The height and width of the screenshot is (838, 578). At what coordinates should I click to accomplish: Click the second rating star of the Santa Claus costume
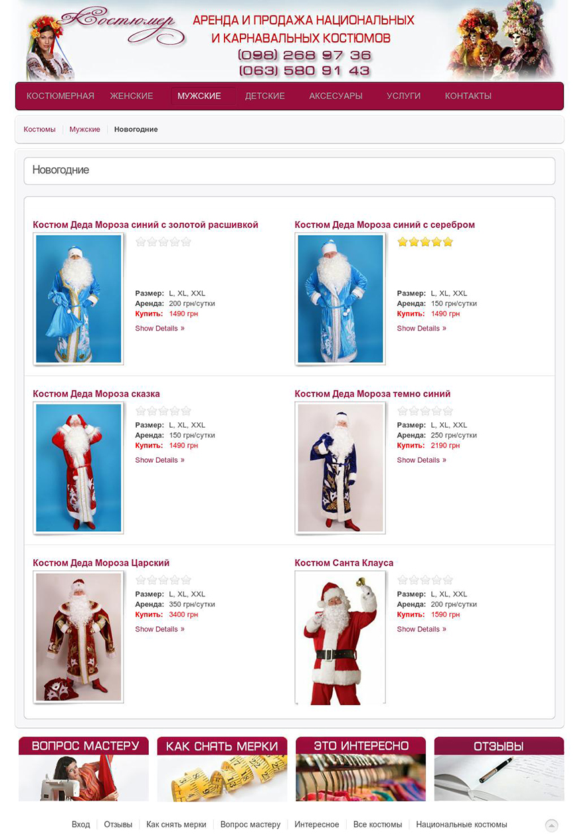(414, 580)
